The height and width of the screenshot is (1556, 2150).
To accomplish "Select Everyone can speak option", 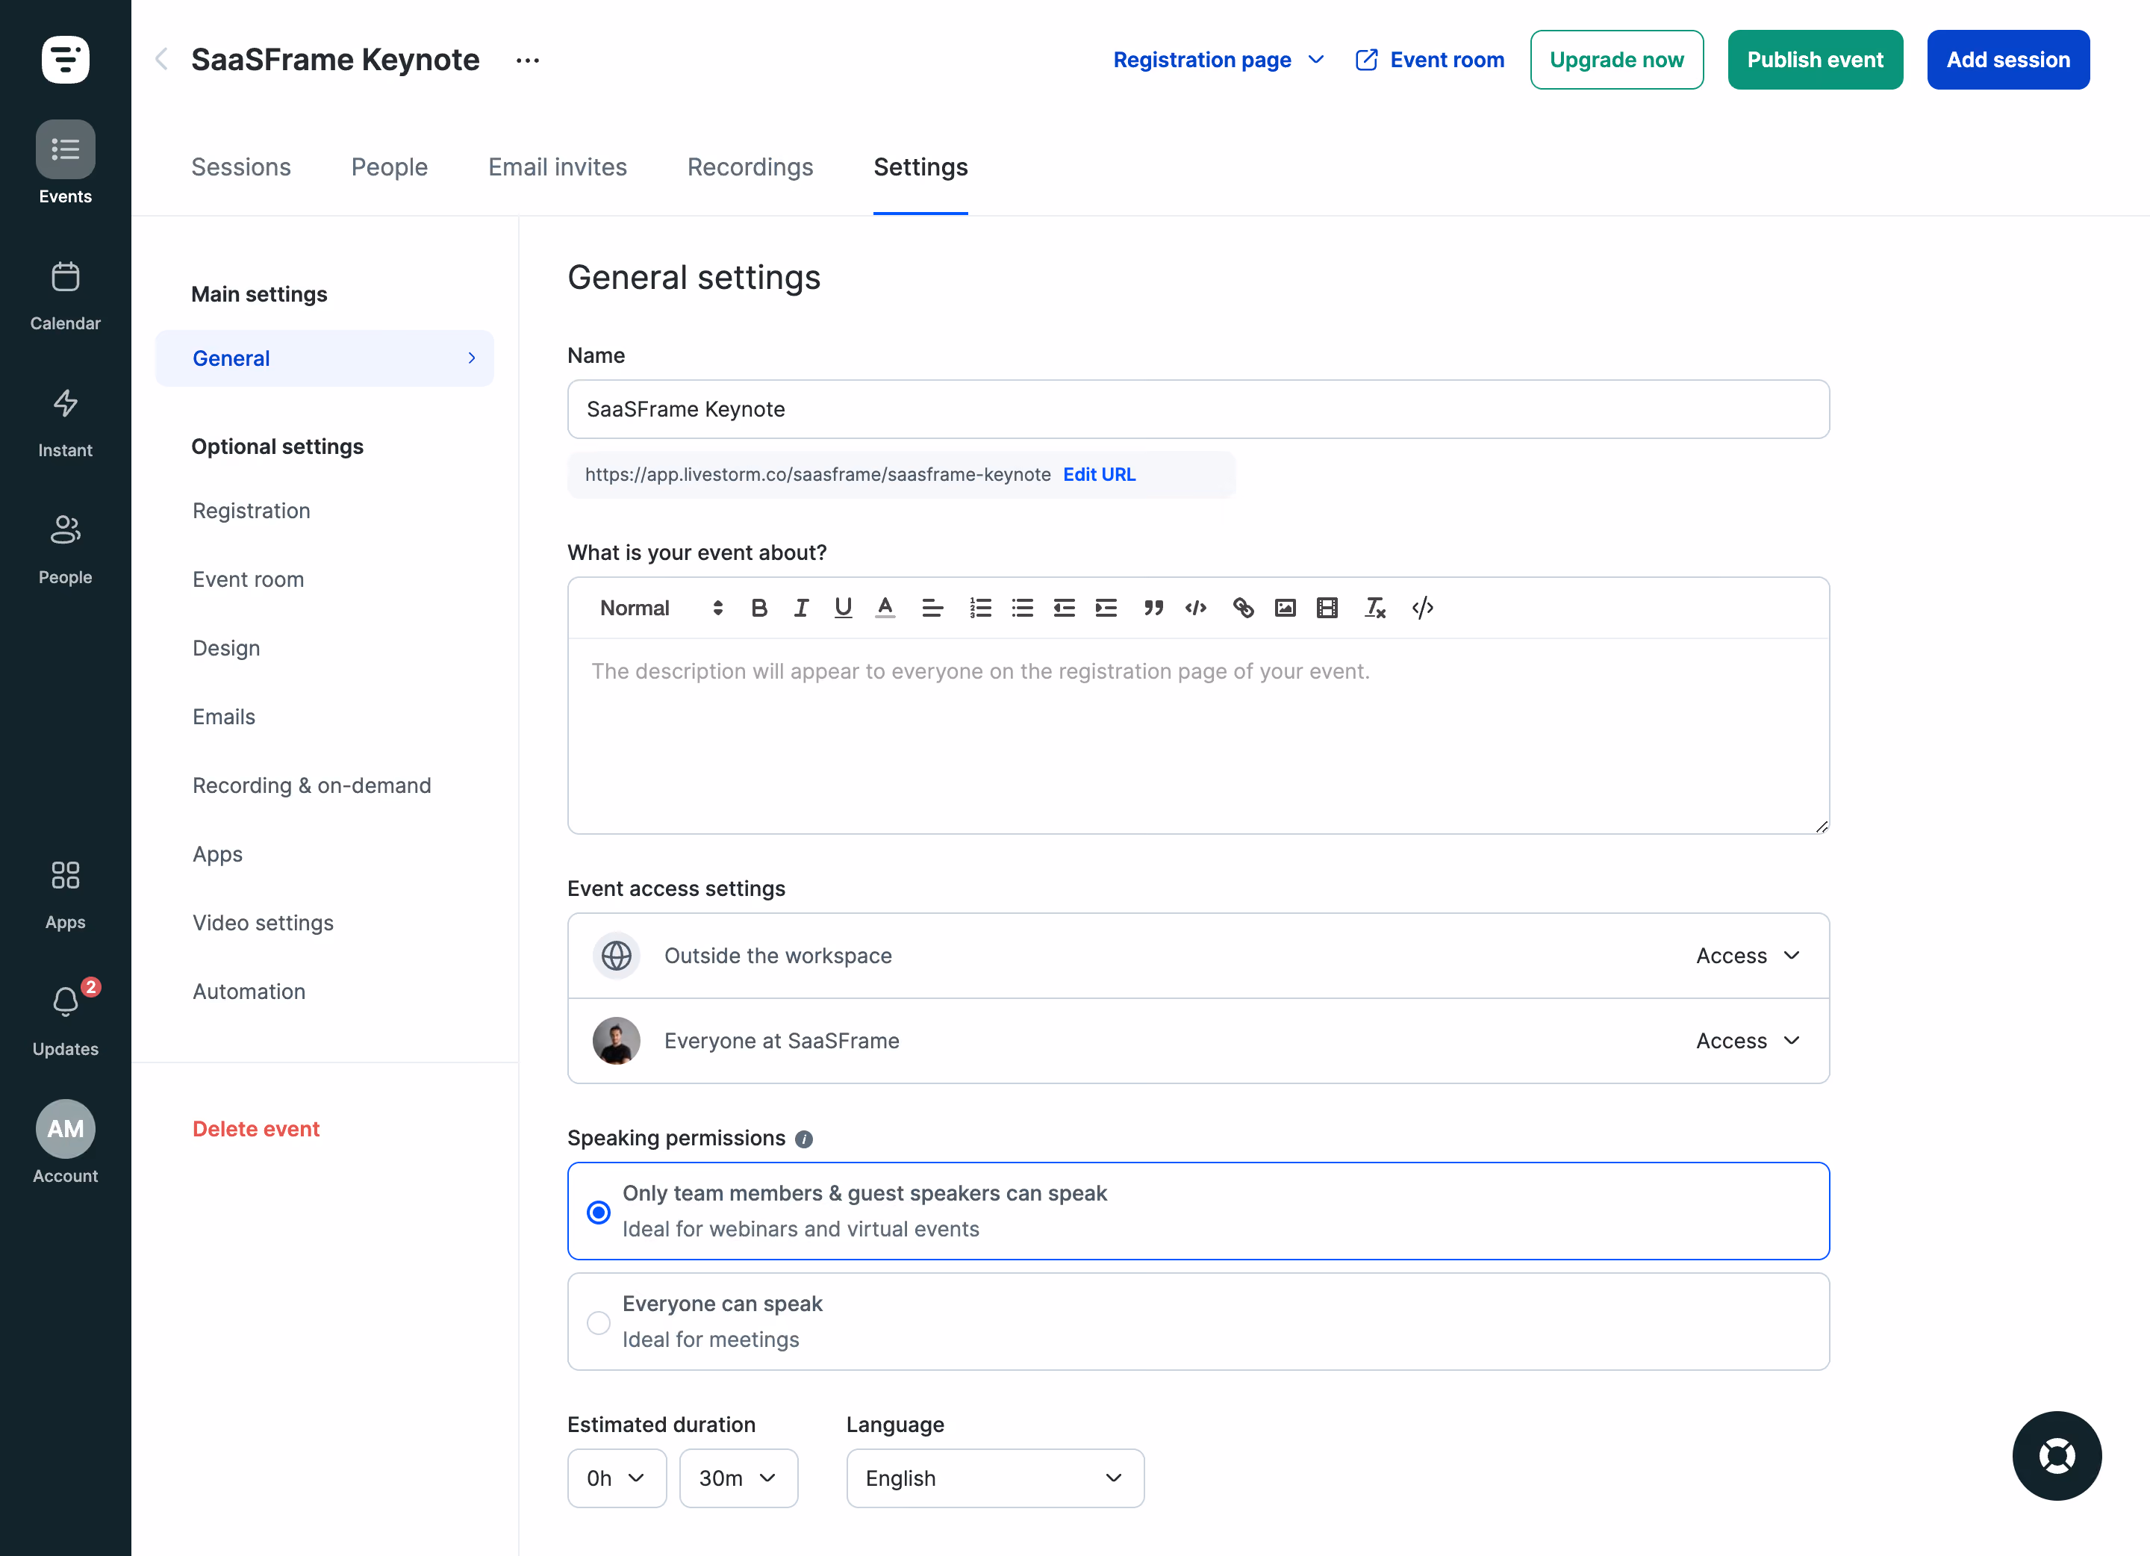I will (1198, 1321).
